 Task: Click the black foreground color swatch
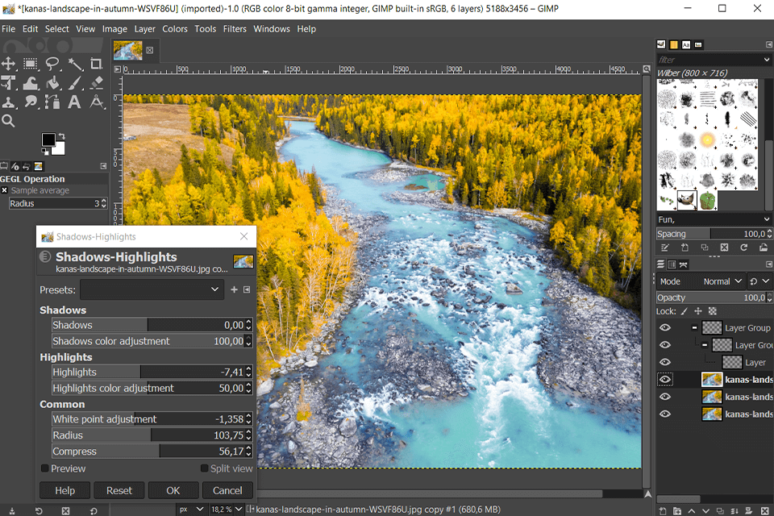[x=48, y=139]
